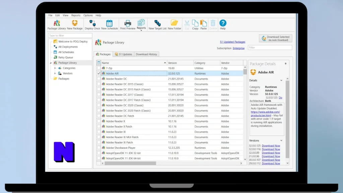Check Adobe Shockwave Player checkbox

(x=99, y=148)
